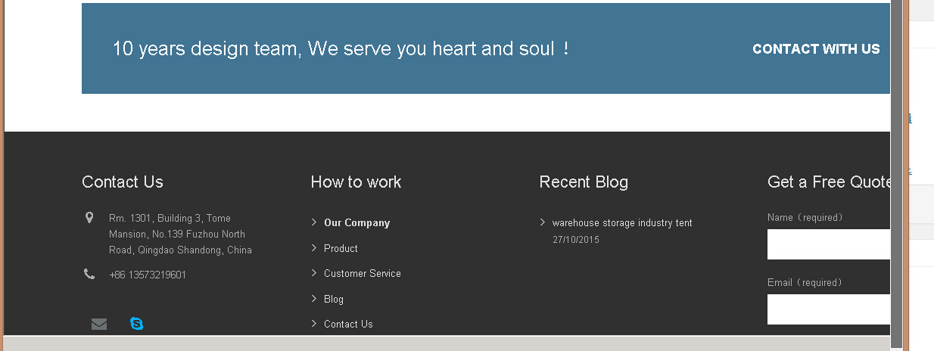This screenshot has height=351, width=934.
Task: Focus the Email (required) input field
Action: [828, 309]
